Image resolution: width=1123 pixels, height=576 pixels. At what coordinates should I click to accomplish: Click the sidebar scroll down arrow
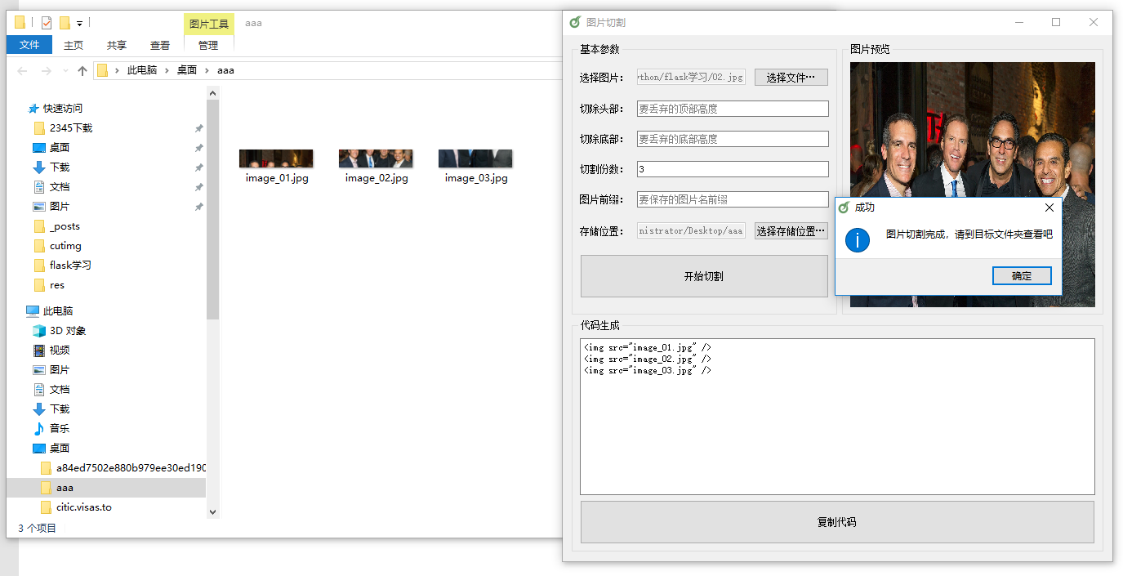[213, 511]
